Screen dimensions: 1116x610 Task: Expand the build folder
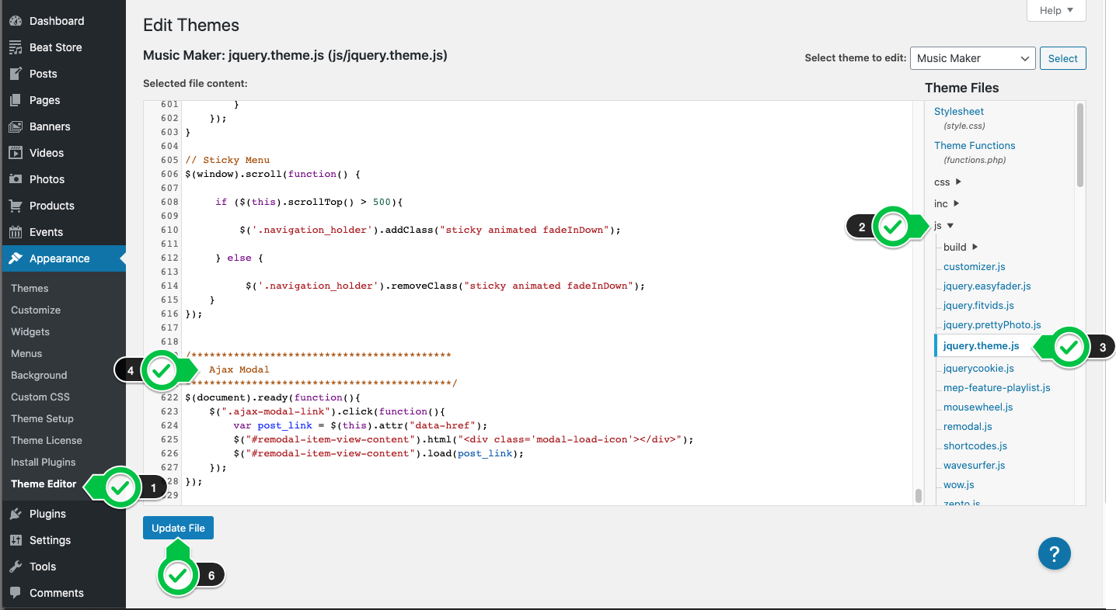click(x=961, y=247)
